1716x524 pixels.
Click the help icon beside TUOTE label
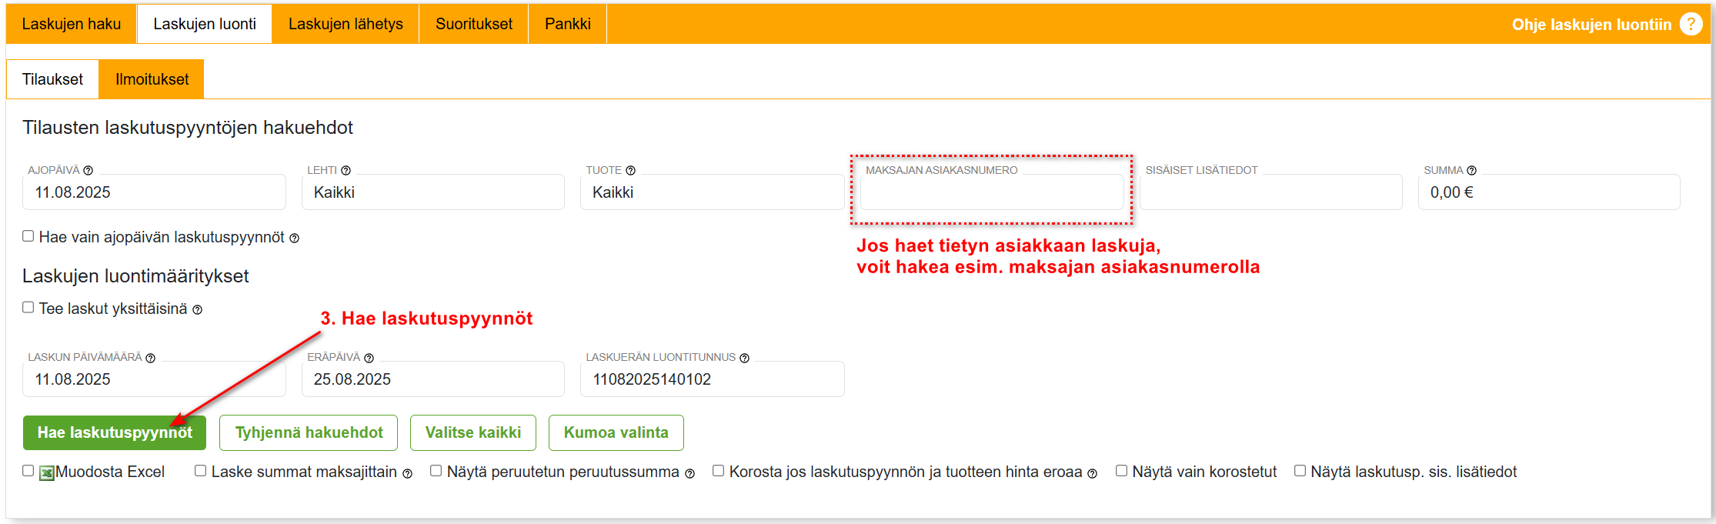click(630, 171)
